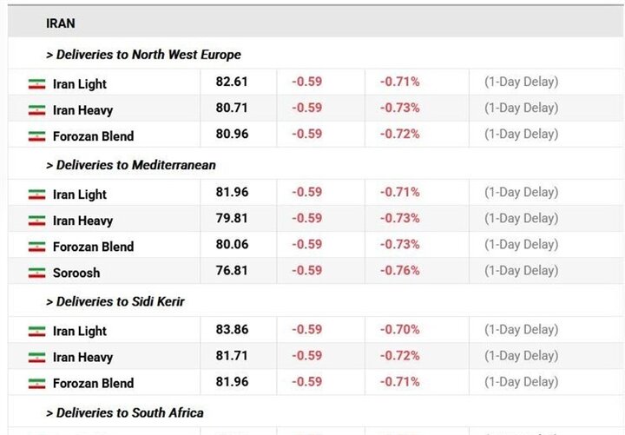Click the -0.76% change for Soroosh
The width and height of the screenshot is (625, 435).
[x=400, y=271]
